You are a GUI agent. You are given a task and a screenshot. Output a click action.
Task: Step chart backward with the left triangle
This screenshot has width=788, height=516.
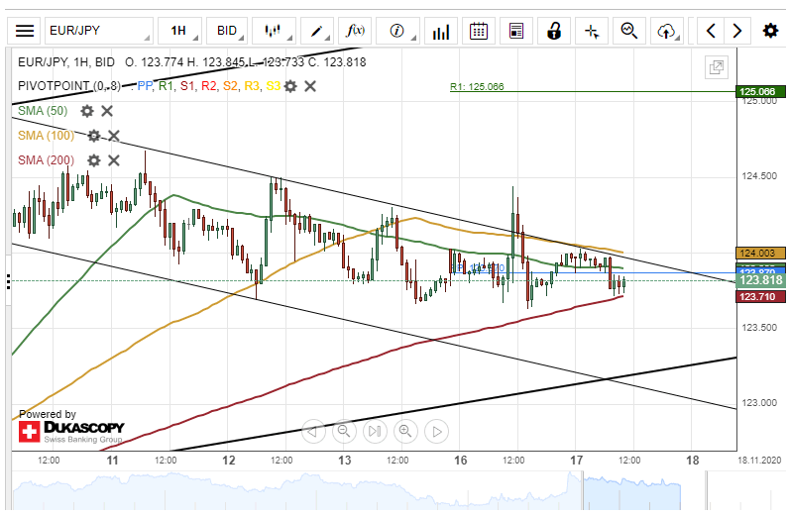[313, 431]
